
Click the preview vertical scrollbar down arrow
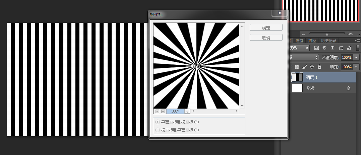[242, 106]
